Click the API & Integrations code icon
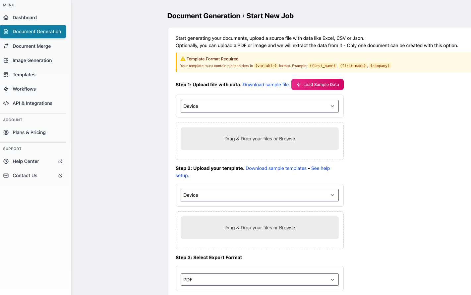The image size is (471, 295). [x=6, y=103]
